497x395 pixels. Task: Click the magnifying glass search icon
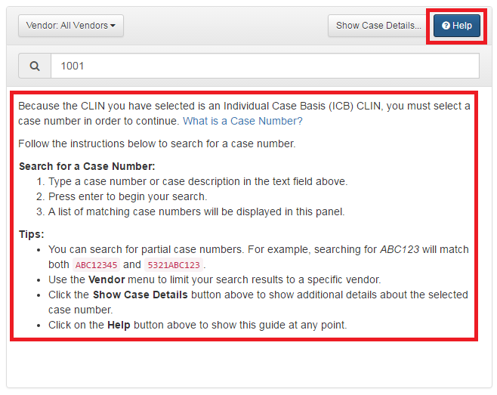[35, 66]
